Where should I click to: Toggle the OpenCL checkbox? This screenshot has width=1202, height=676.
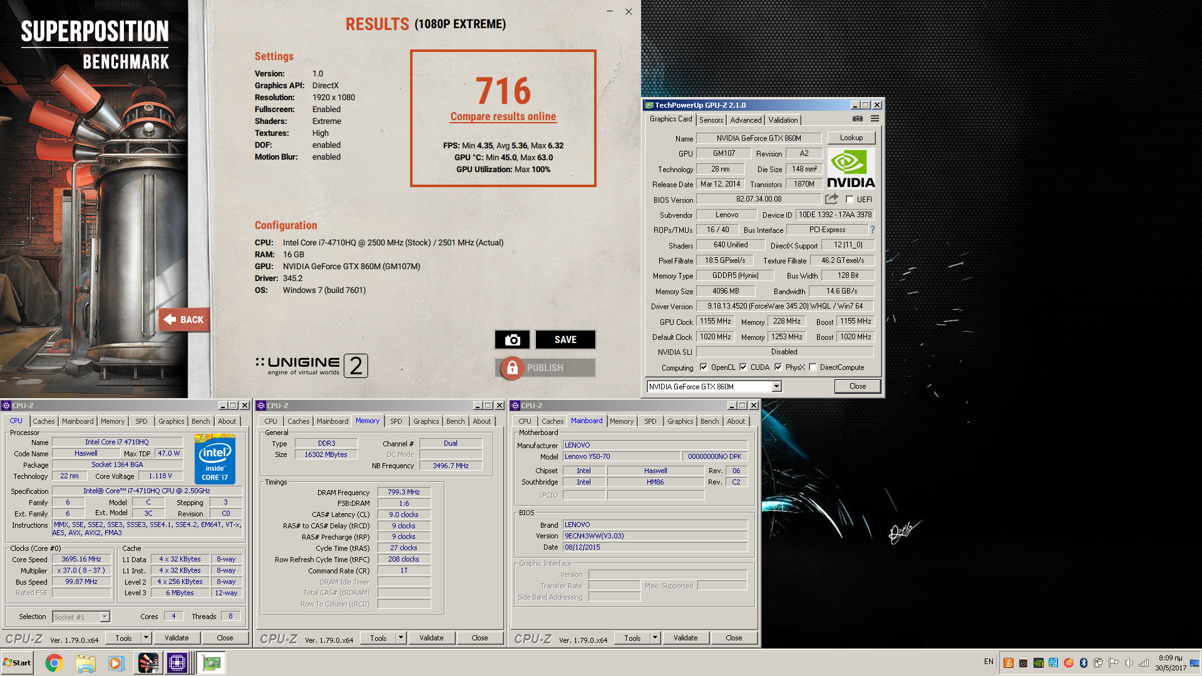click(x=704, y=367)
